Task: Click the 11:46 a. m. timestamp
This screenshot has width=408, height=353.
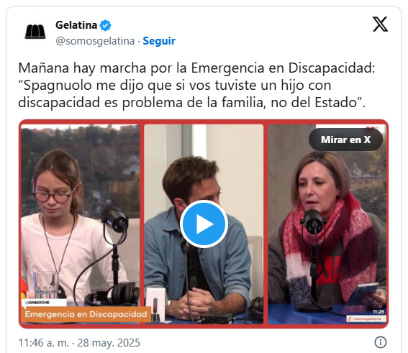Action: coord(44,343)
